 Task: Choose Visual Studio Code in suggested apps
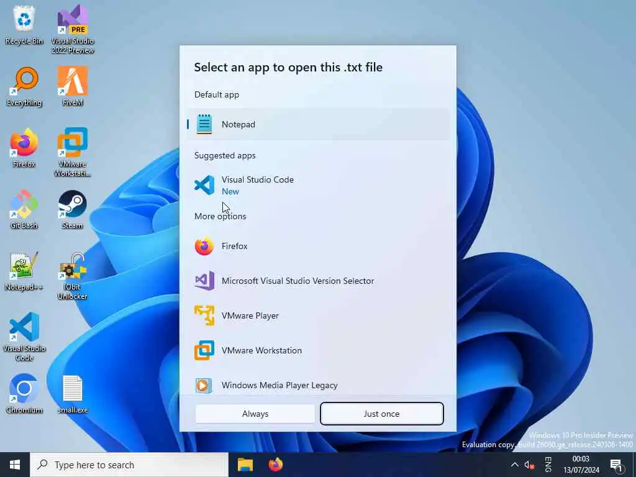coord(318,185)
